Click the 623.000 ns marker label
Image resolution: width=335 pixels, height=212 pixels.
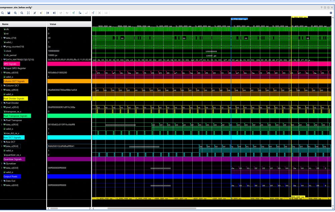point(298,197)
